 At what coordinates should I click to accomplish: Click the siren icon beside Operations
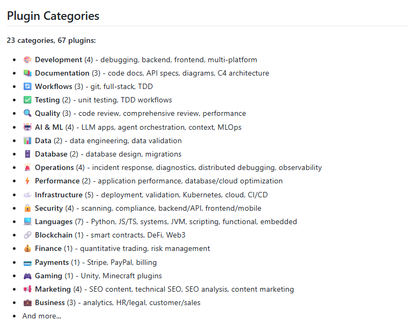pyautogui.click(x=27, y=167)
